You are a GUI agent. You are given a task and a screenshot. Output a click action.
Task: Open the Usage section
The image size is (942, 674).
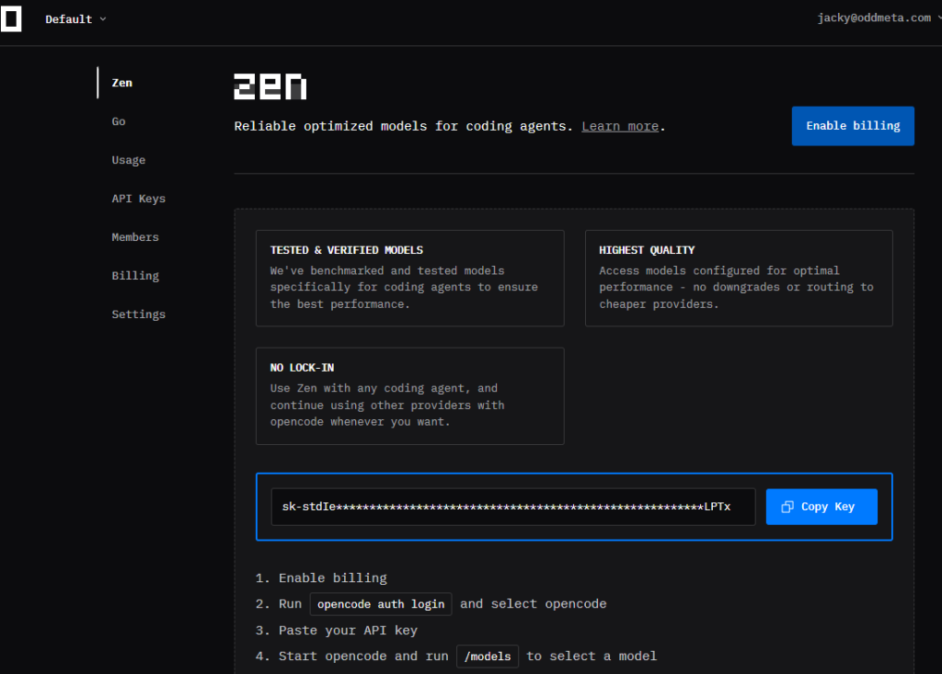(x=129, y=160)
